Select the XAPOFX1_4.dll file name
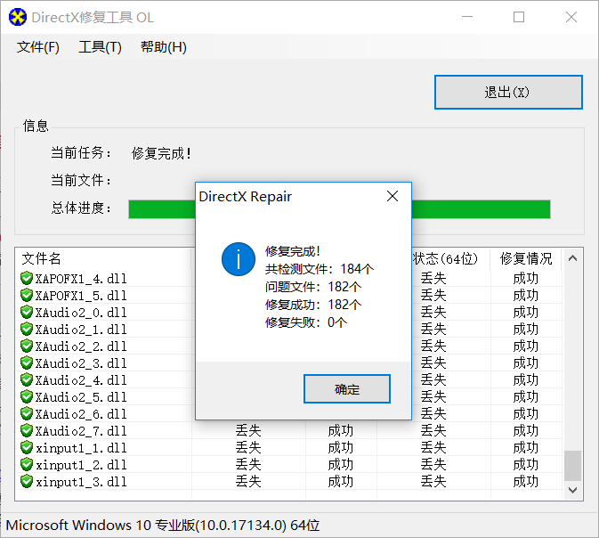 (81, 279)
